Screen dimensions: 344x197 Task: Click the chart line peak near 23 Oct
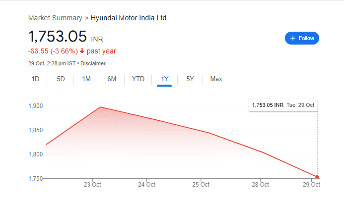pos(100,107)
